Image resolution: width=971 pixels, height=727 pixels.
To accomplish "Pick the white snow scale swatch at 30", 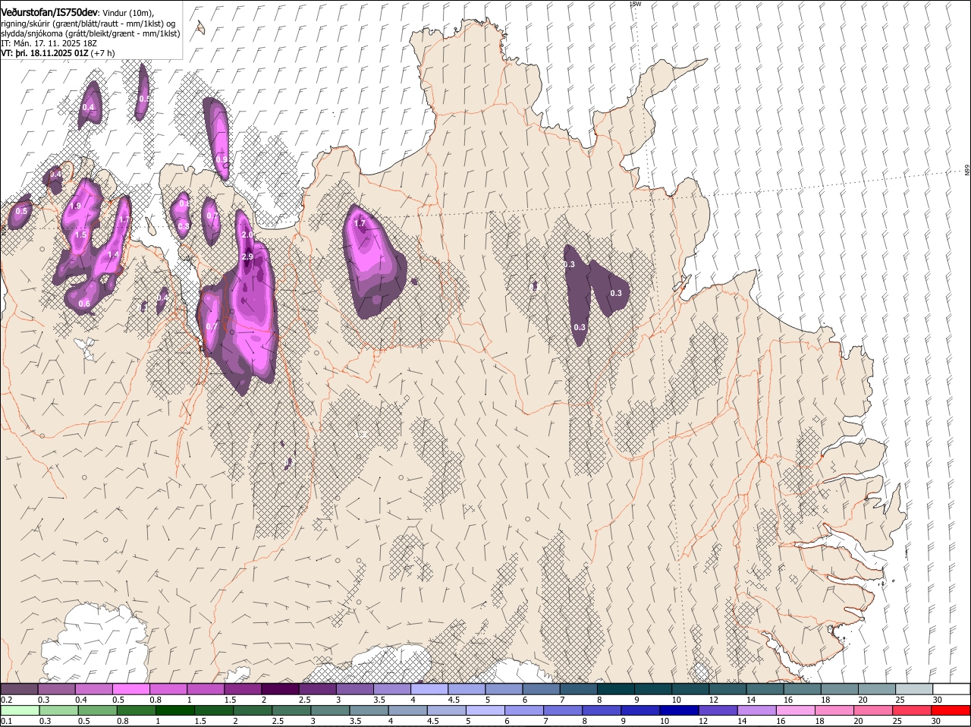I will [952, 689].
